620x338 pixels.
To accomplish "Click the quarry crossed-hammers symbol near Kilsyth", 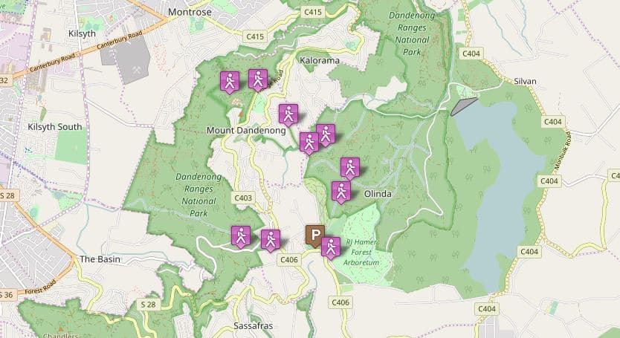I will [135, 69].
